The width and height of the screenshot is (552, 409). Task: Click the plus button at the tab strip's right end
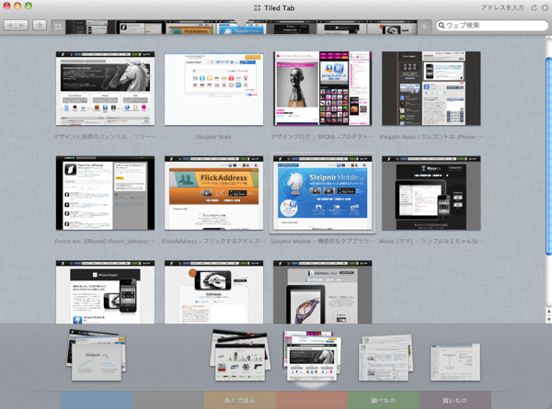(424, 27)
